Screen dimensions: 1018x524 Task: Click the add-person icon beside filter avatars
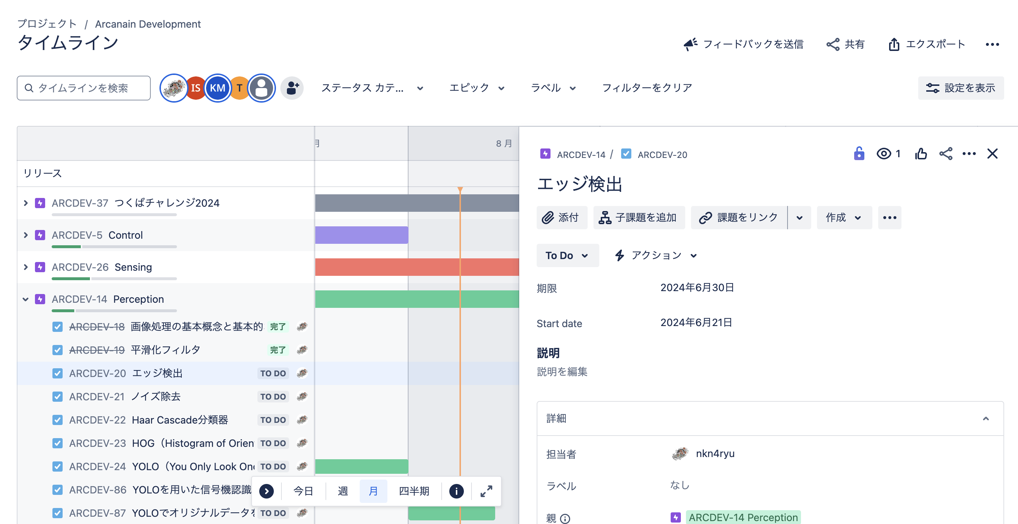[292, 88]
